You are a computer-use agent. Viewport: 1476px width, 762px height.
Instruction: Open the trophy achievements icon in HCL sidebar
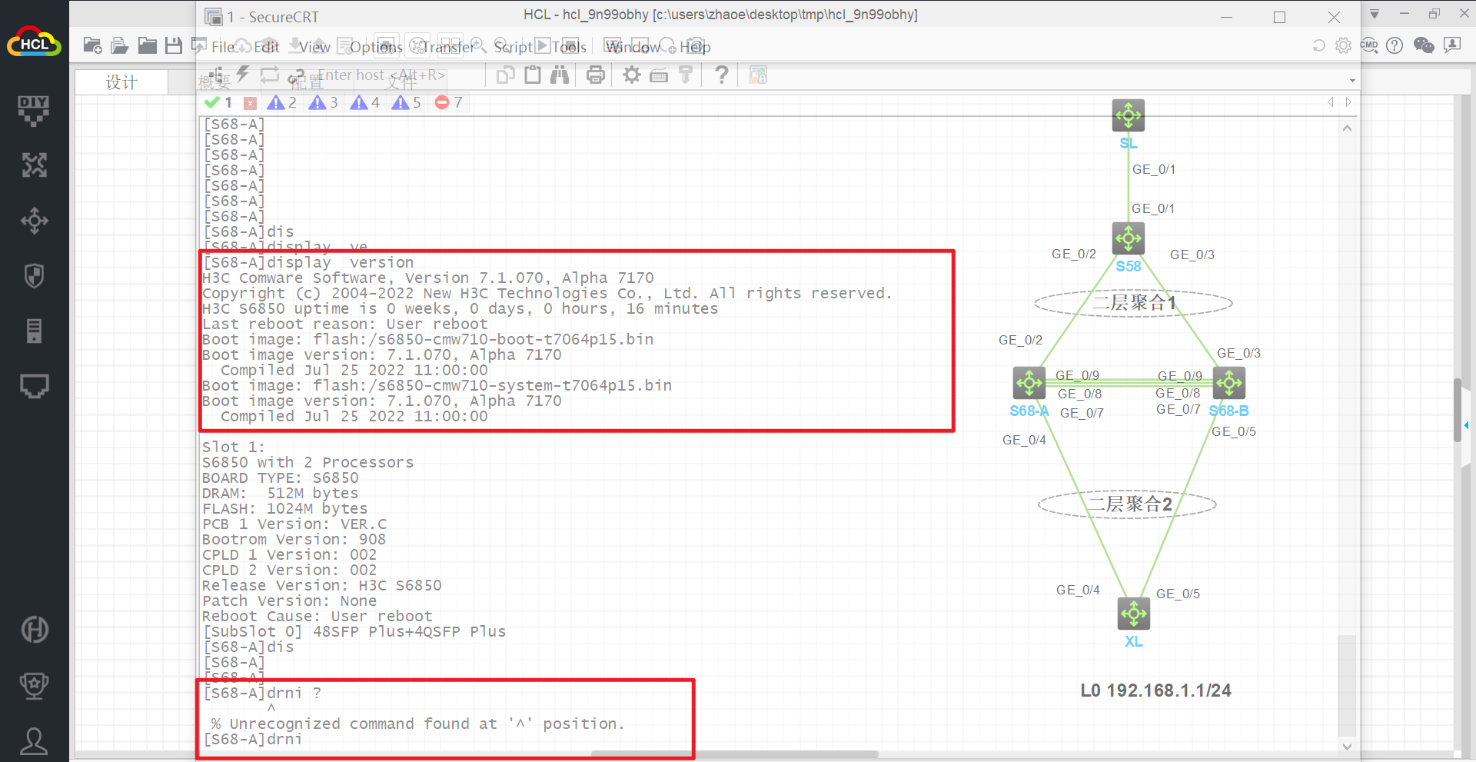click(x=34, y=685)
